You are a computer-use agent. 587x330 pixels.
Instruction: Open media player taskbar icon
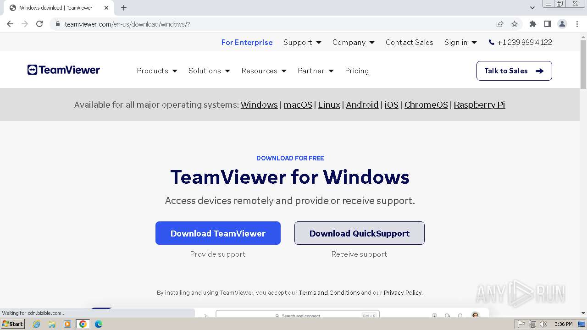67,324
